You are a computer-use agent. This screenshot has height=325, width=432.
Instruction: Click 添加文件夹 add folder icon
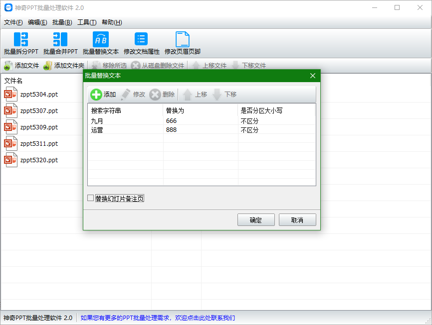[x=47, y=66]
